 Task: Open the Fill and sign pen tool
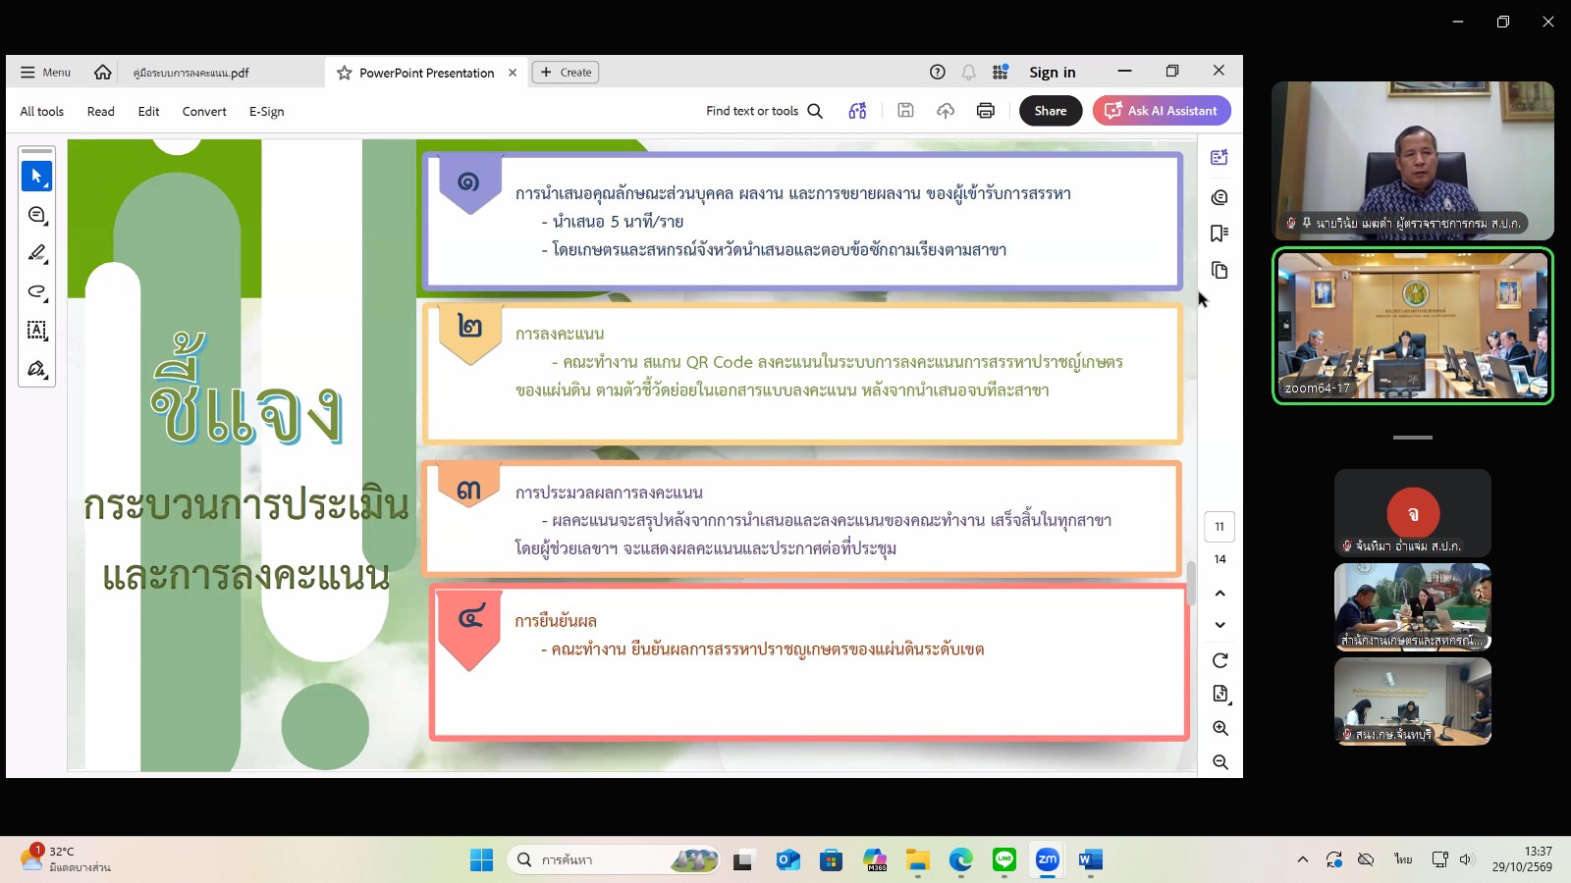point(36,369)
